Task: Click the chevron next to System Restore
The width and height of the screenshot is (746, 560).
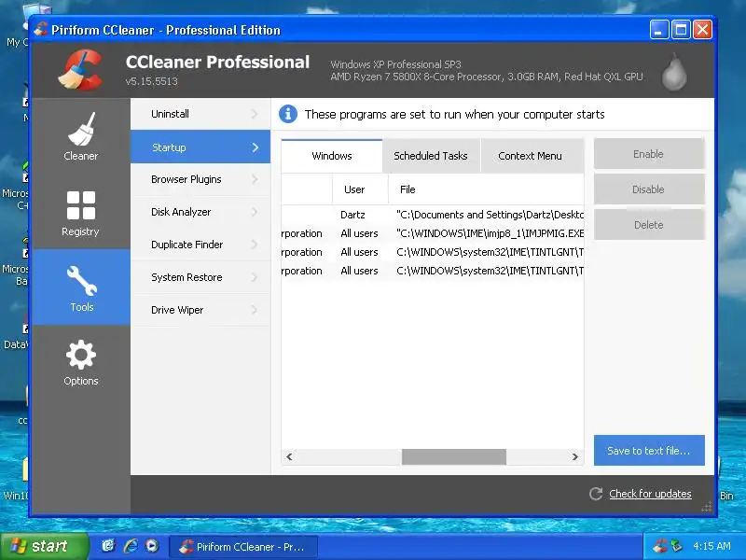Action: pyautogui.click(x=255, y=277)
